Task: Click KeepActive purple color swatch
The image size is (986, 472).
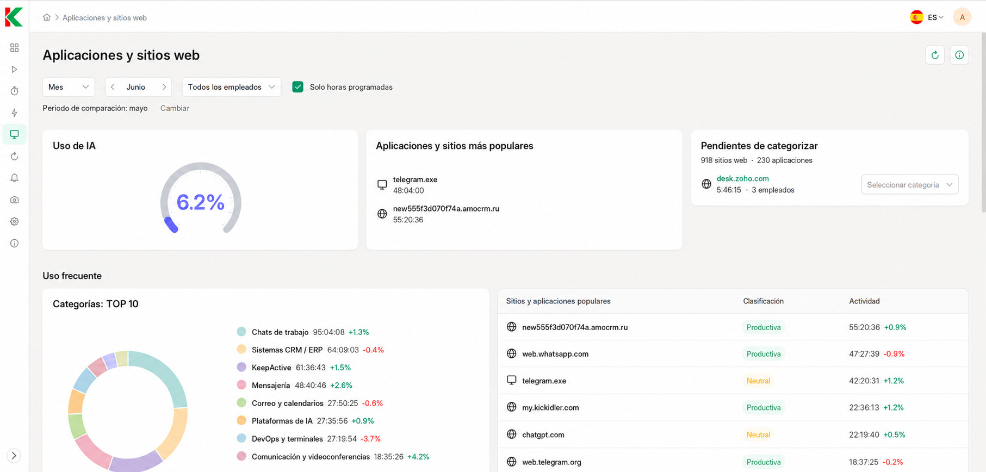Action: pos(241,368)
